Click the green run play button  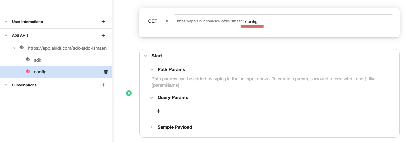129,93
